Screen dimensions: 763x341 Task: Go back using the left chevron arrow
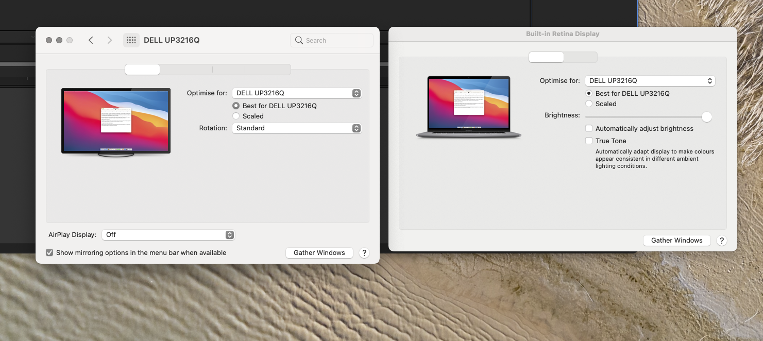point(91,40)
